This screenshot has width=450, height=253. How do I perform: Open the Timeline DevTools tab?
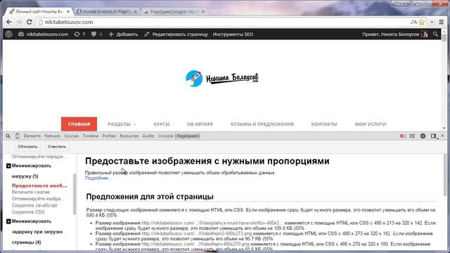point(91,136)
